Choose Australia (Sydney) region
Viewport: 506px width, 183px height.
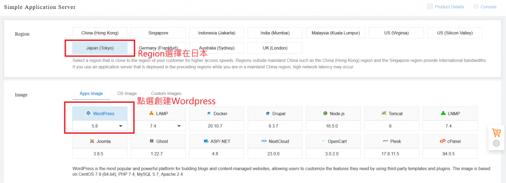pyautogui.click(x=216, y=48)
